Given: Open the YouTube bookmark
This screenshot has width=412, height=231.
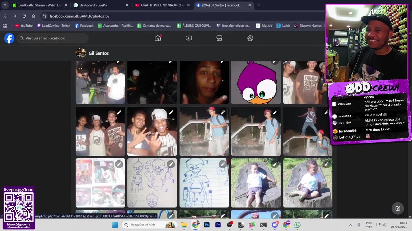Looking at the screenshot, I should pos(24,26).
